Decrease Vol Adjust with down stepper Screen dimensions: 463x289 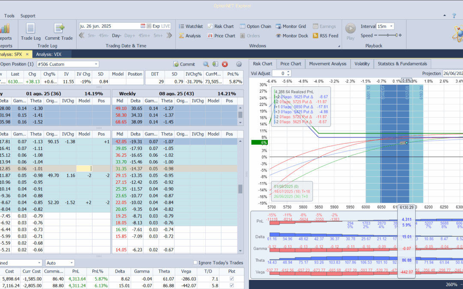click(x=289, y=75)
